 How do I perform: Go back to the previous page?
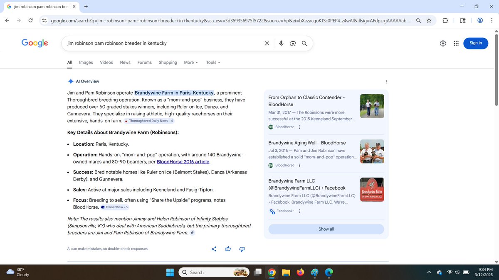coord(7,20)
